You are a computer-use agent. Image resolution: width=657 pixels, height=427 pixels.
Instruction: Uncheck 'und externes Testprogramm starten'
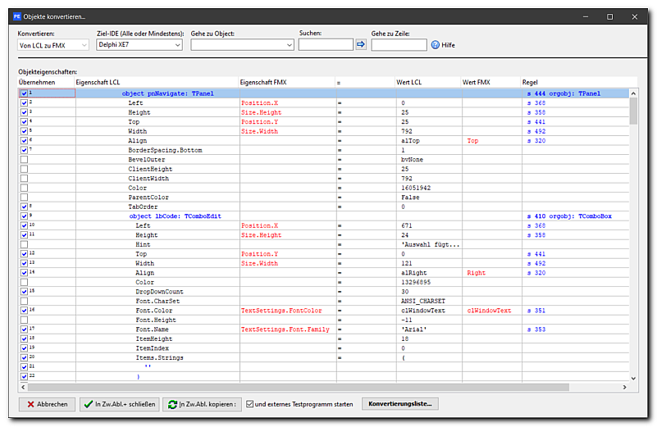(250, 404)
